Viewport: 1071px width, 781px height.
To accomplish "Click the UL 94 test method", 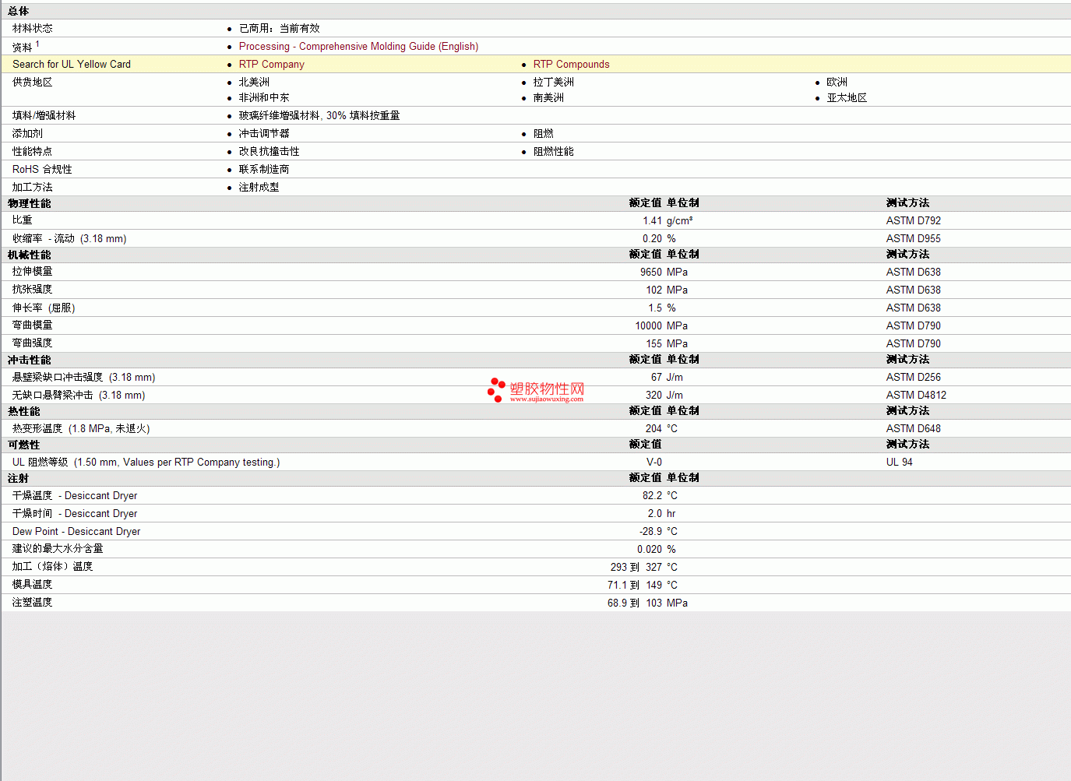I will 900,463.
